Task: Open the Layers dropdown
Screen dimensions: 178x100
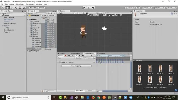Action: [x=159, y=7]
